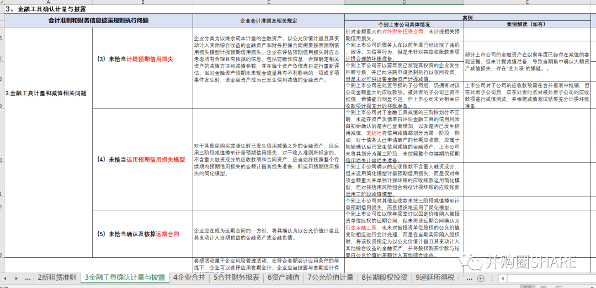Click the cell mentioning 巨额亏损 and 法院申请强制执行
This screenshot has width=596, height=288.
404,72
